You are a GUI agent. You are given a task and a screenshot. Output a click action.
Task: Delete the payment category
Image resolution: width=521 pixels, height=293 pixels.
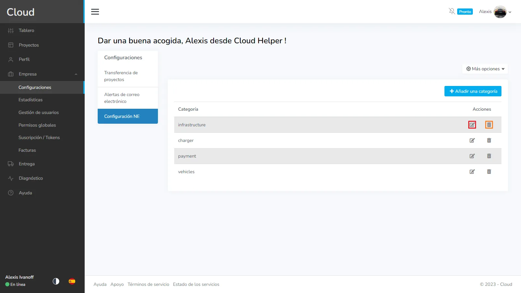pyautogui.click(x=489, y=156)
